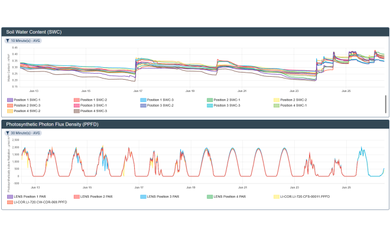Toggle LI-COR LI-720 CW-CDR-069 PPFD legend swatch
390x236 pixels.
click(x=10, y=202)
